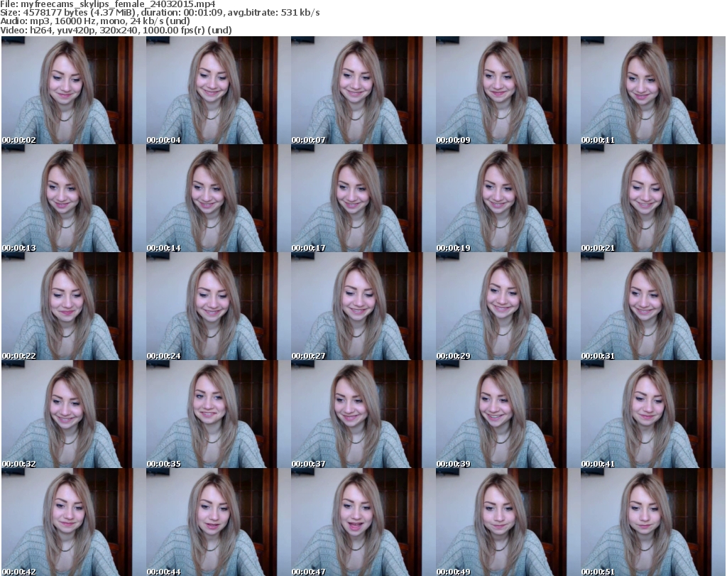Select the frame at 00:00:11
Image resolution: width=727 pixels, height=576 pixels.
652,90
